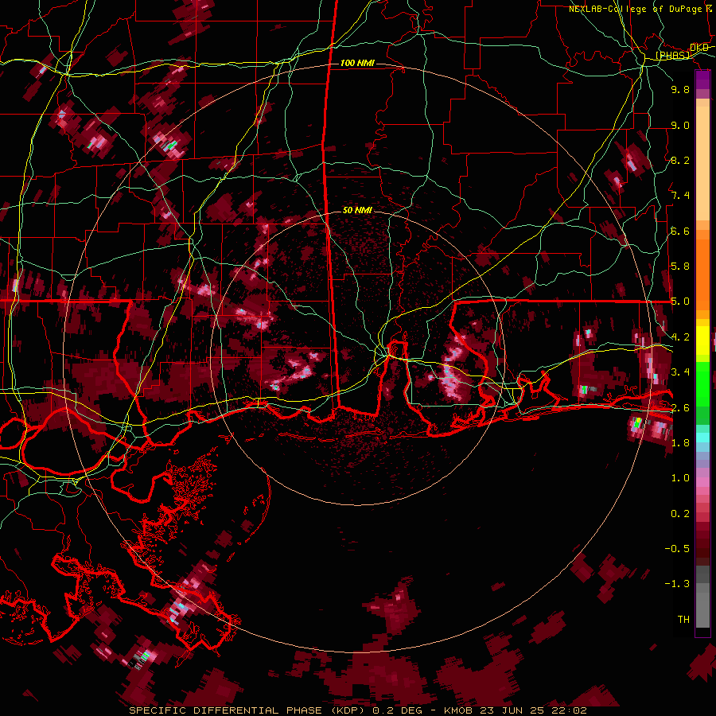
Task: Click the 50 NMI range ring label
Action: coord(357,210)
